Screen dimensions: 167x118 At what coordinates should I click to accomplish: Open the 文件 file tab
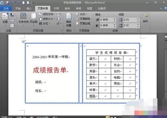tap(6, 8)
